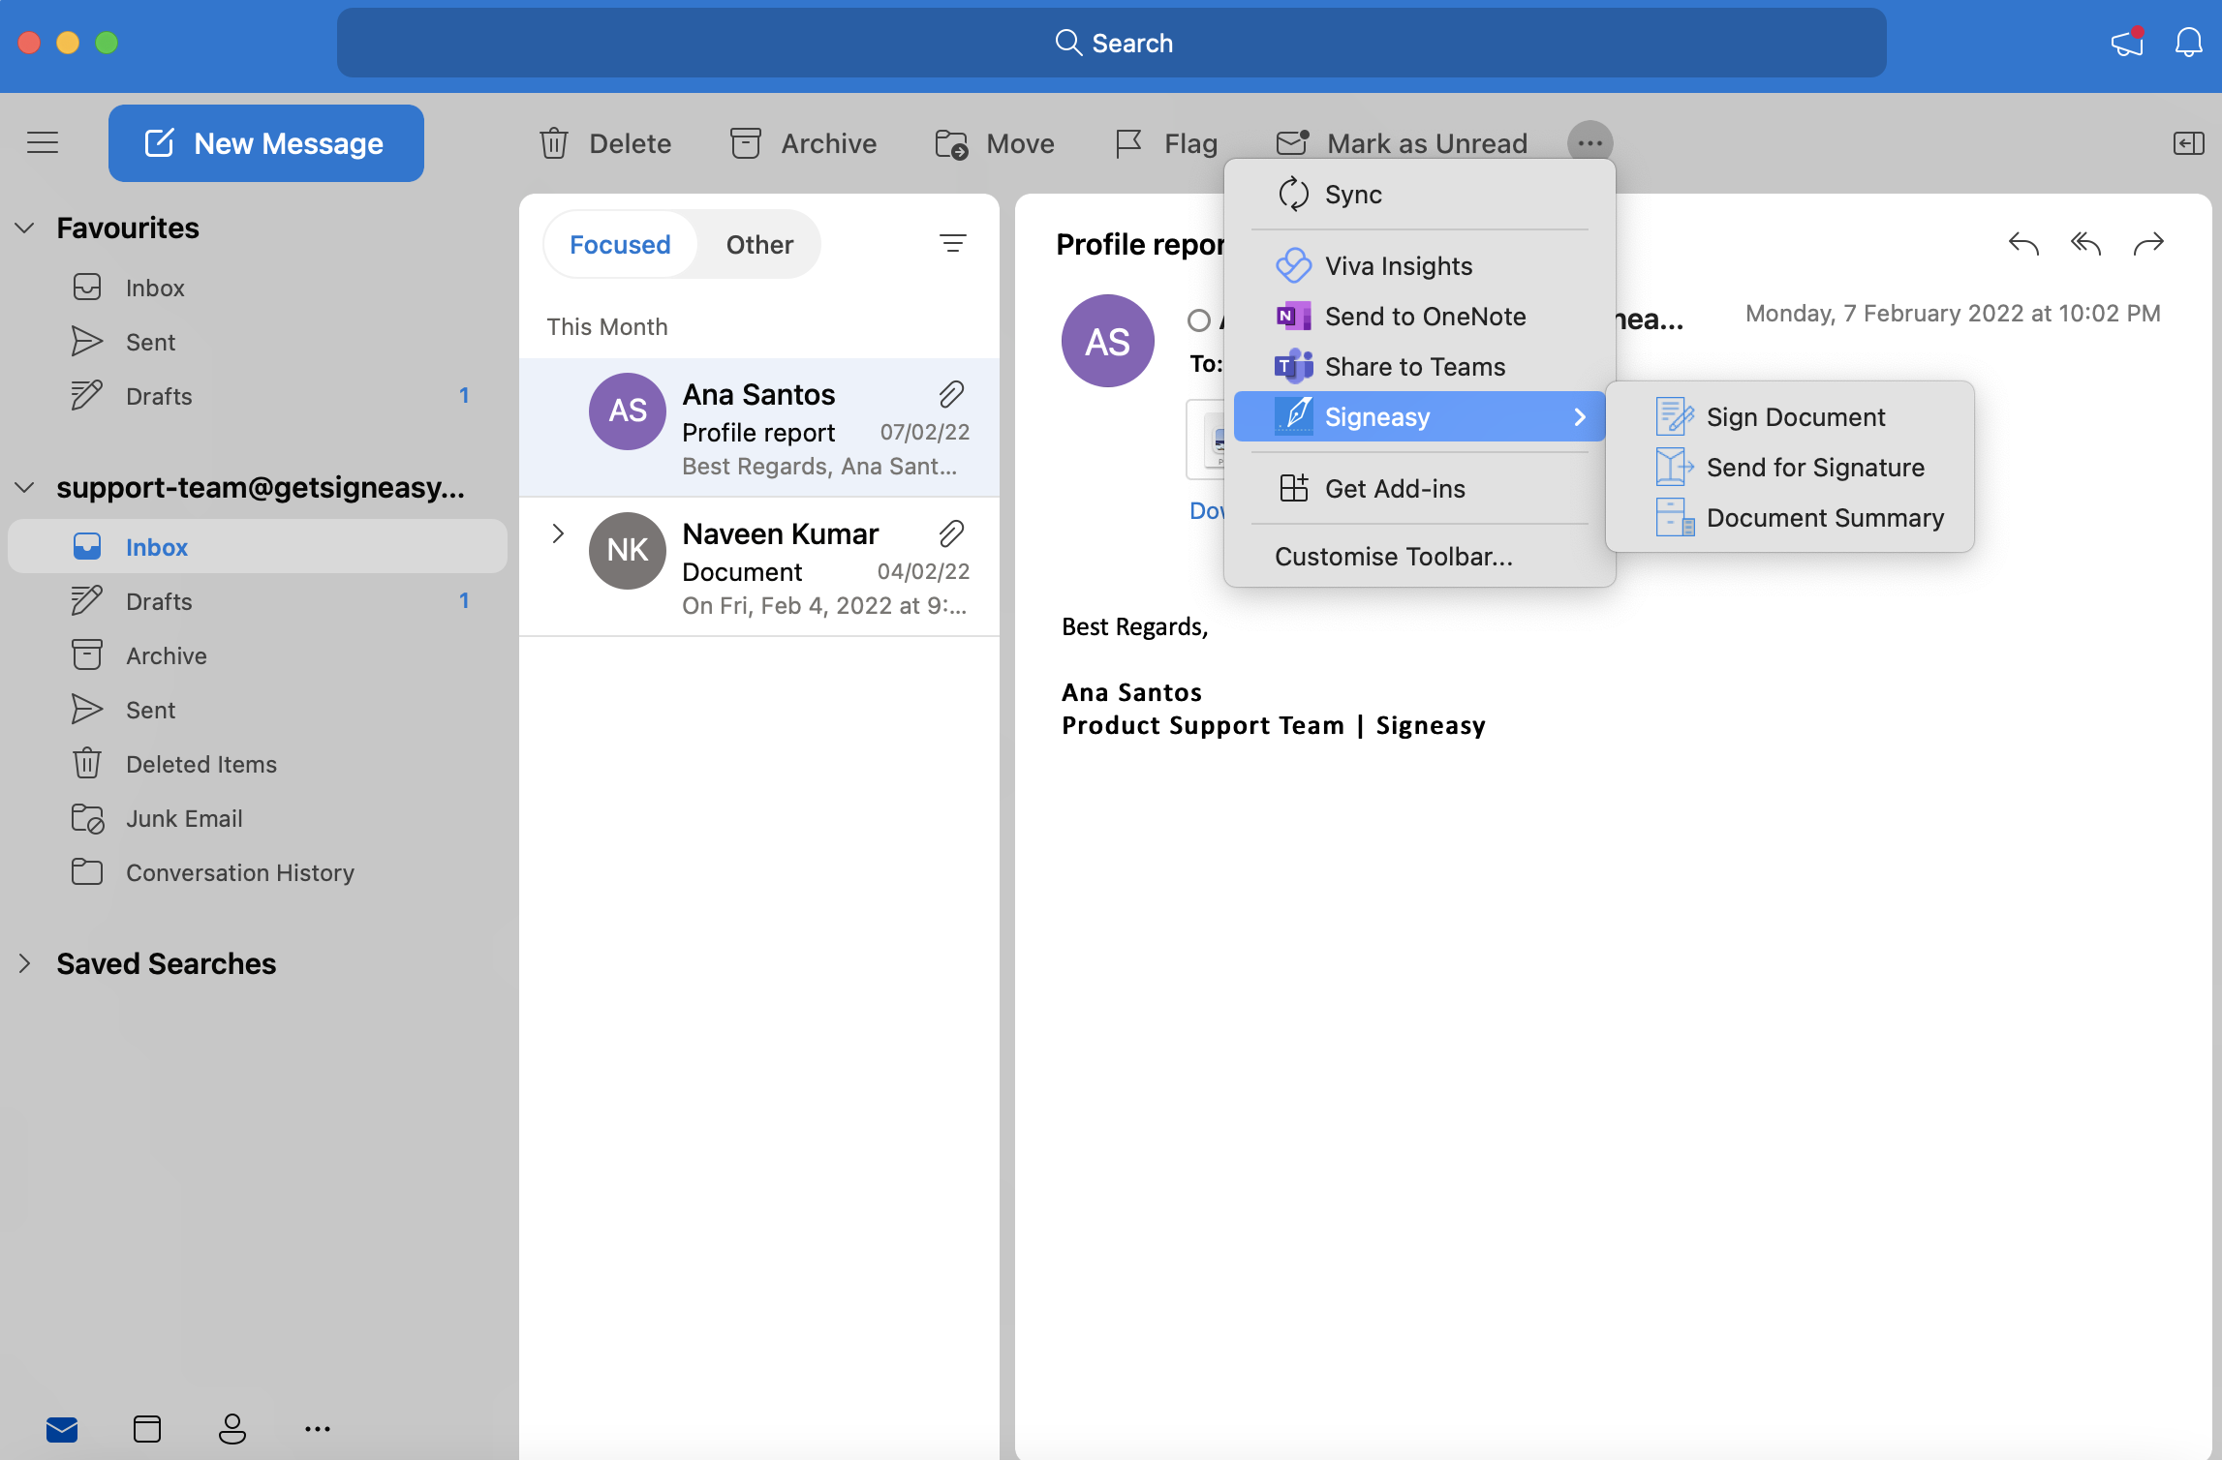Flag the selected message
The image size is (2222, 1460).
pyautogui.click(x=1166, y=143)
